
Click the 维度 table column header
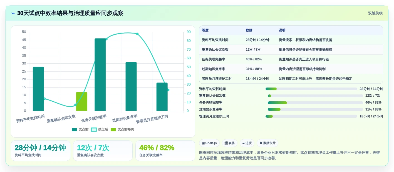tap(205, 30)
